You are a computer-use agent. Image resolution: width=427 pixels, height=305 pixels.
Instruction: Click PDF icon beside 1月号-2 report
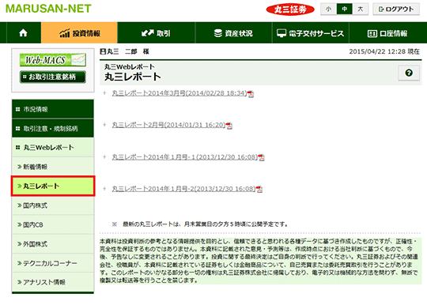pos(259,190)
